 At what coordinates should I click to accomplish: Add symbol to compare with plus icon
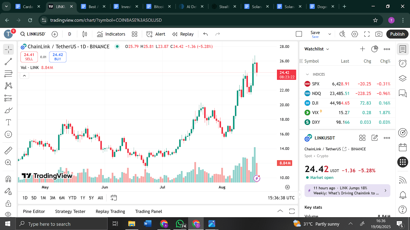[55, 34]
